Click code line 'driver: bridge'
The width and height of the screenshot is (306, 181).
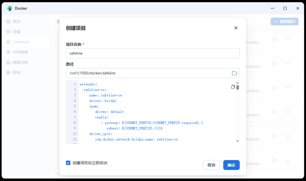tap(103, 101)
